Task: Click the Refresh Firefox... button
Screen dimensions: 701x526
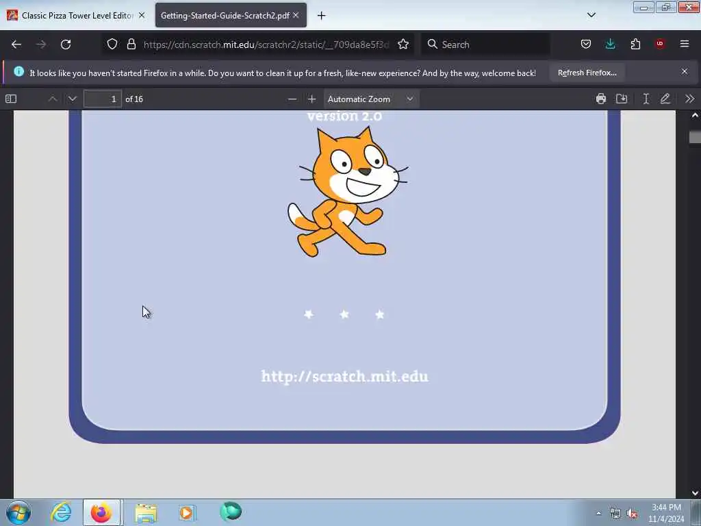Action: (587, 73)
